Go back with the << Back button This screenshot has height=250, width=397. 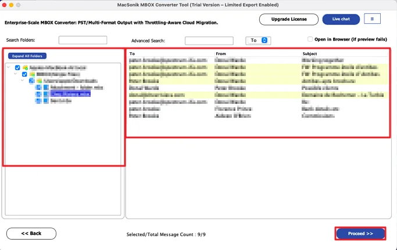[x=31, y=233]
